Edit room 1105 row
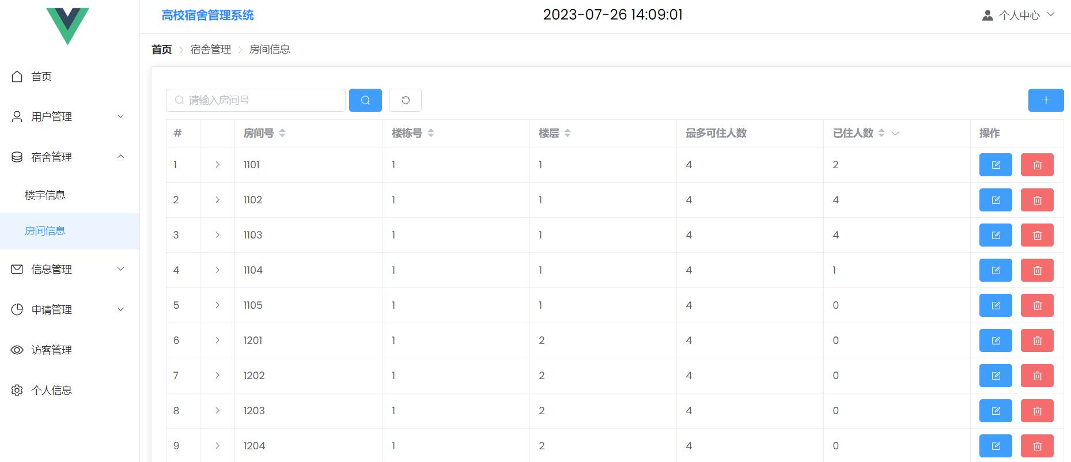Screen dimensions: 1071x462 coord(996,305)
